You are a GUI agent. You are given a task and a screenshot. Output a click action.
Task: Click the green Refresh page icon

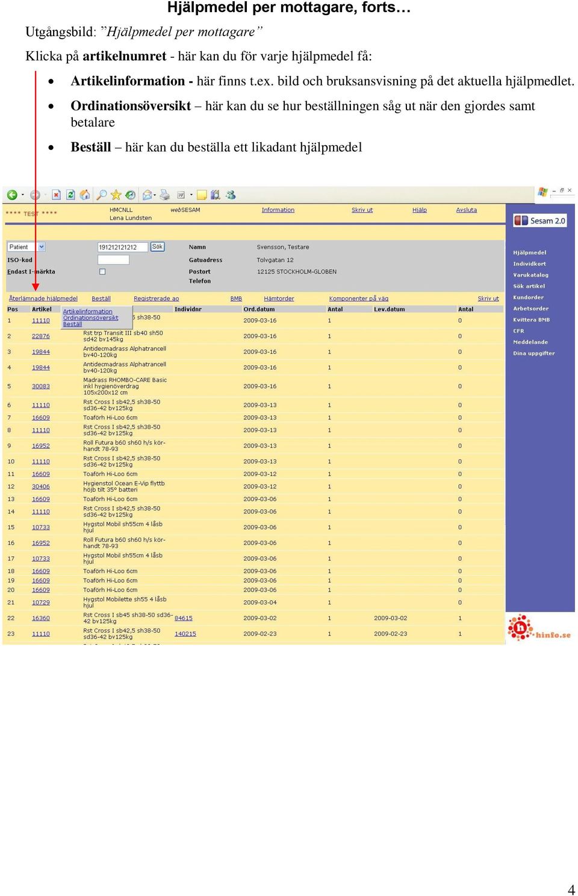click(70, 195)
